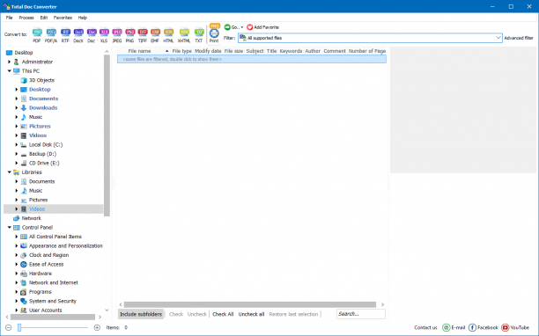Open the Edit menu
Screen dimensions: 539x336
point(44,18)
